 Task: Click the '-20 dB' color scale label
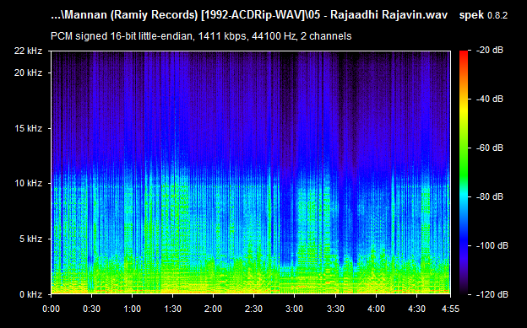click(490, 51)
